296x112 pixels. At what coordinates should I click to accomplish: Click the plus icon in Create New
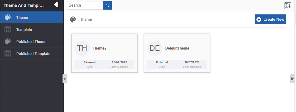click(259, 20)
